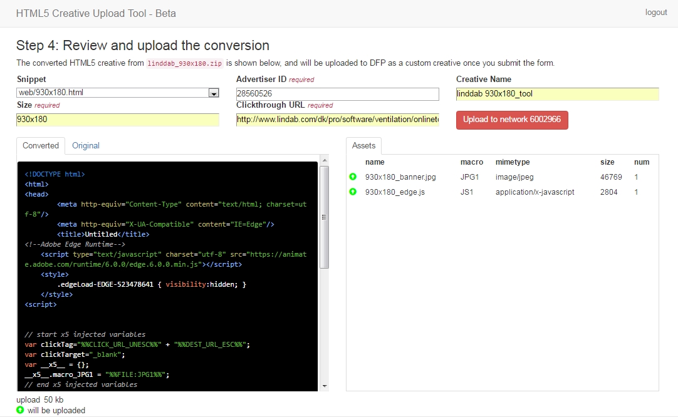Click Upload to network 6002966 button
This screenshot has width=678, height=417.
click(x=512, y=120)
